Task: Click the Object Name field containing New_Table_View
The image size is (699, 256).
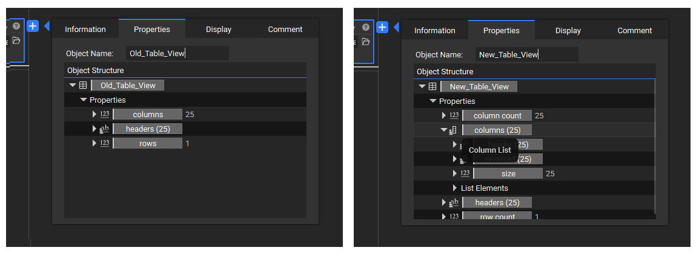Action: coord(526,55)
